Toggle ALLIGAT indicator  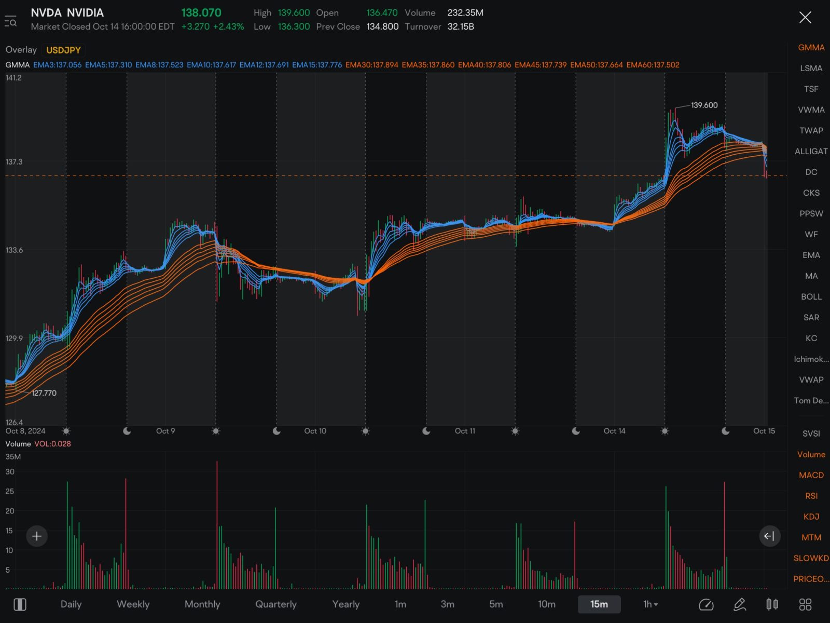coord(811,152)
